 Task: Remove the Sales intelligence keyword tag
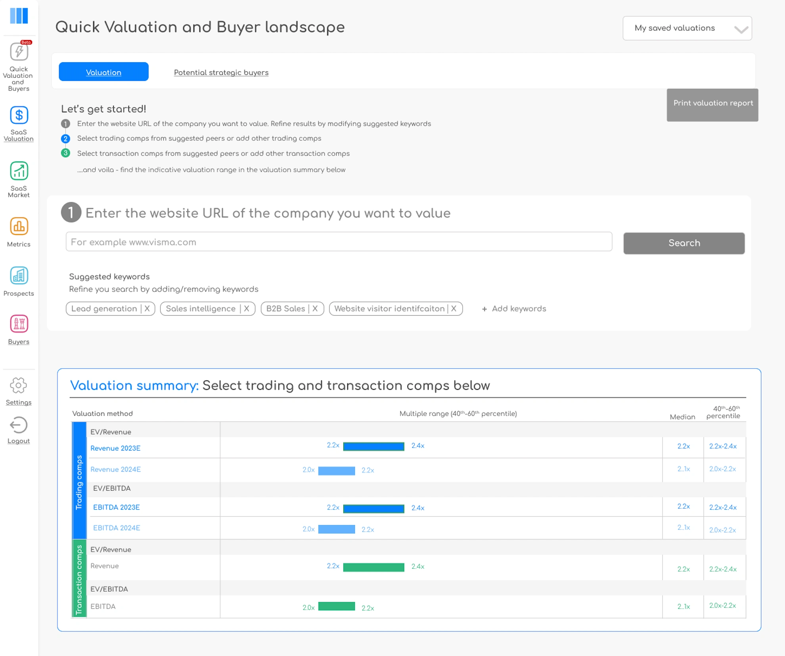click(247, 309)
